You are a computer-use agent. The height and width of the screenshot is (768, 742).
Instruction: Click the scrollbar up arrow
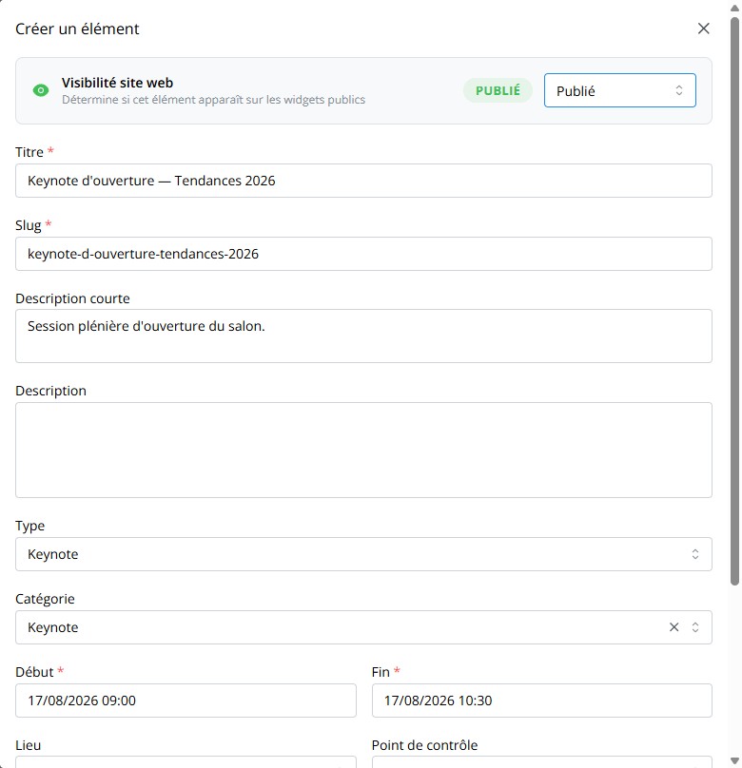tap(734, 9)
